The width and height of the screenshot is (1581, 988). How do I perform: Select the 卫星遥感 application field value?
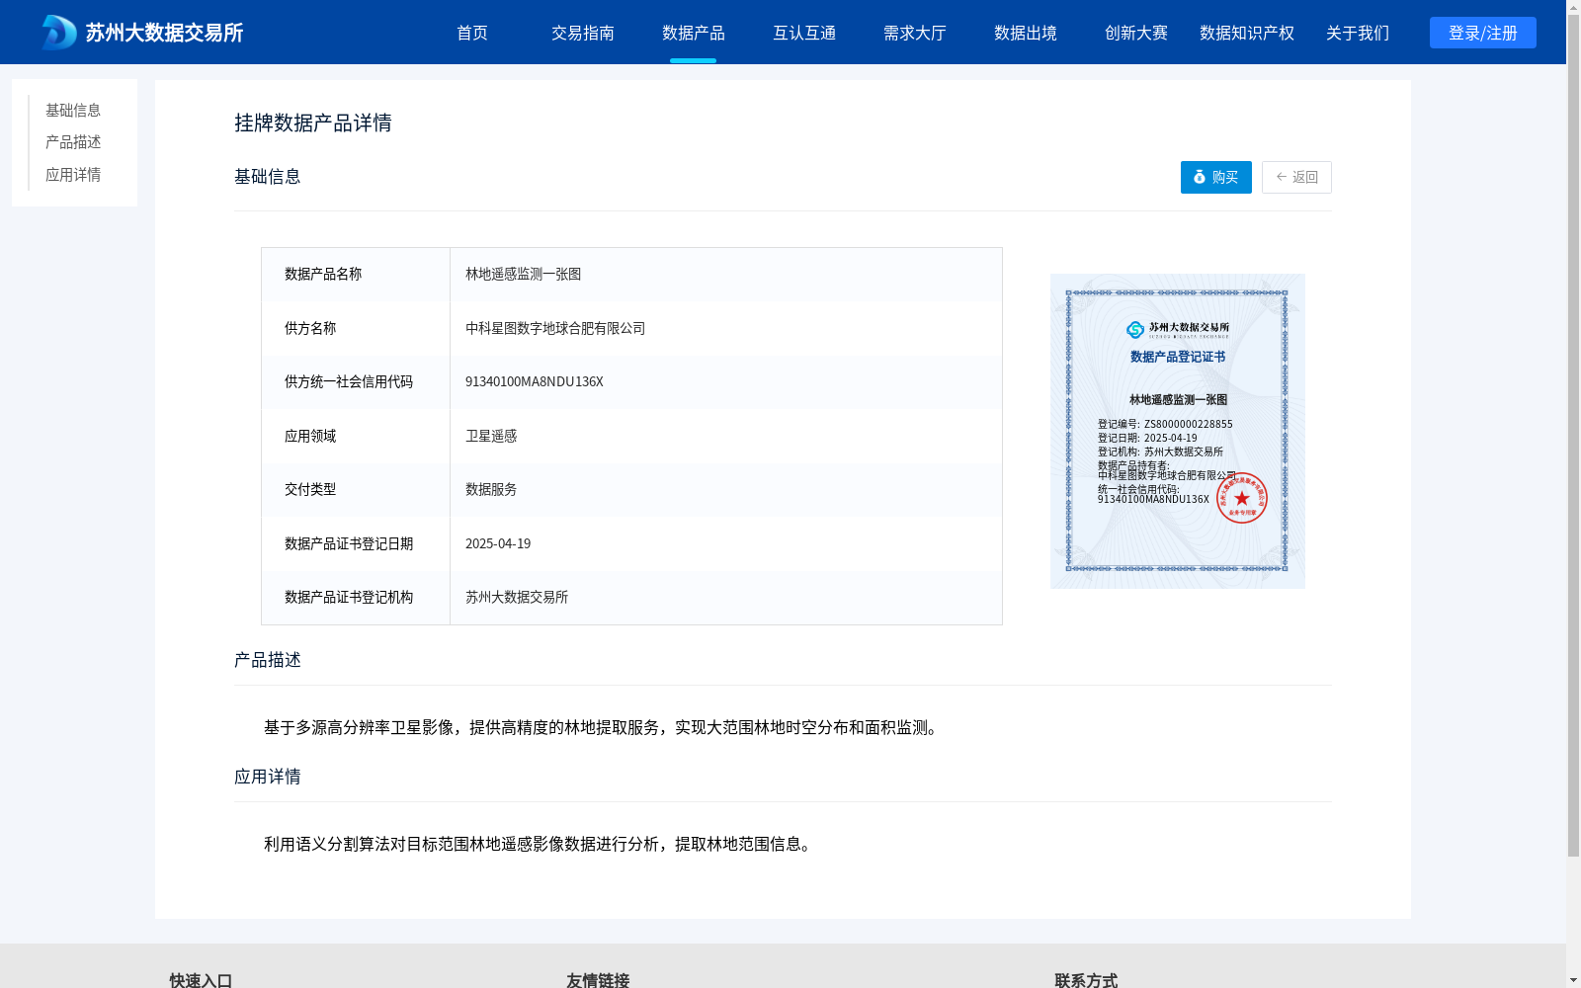coord(726,436)
